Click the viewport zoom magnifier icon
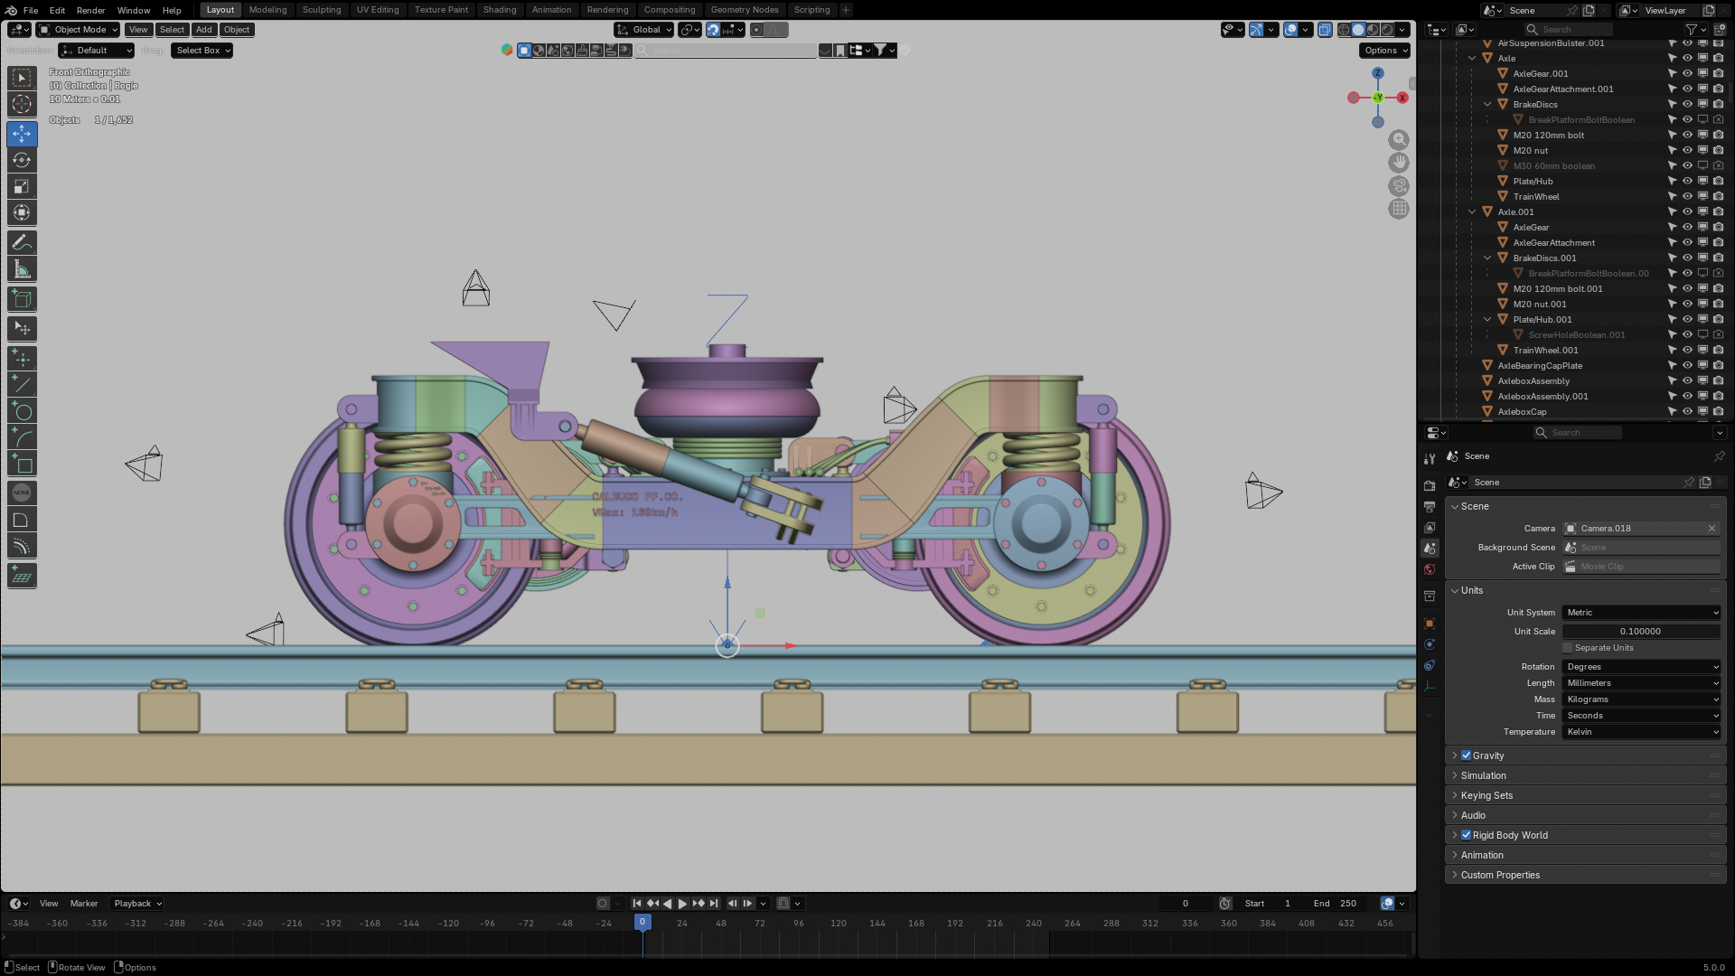The image size is (1735, 976). click(1399, 139)
